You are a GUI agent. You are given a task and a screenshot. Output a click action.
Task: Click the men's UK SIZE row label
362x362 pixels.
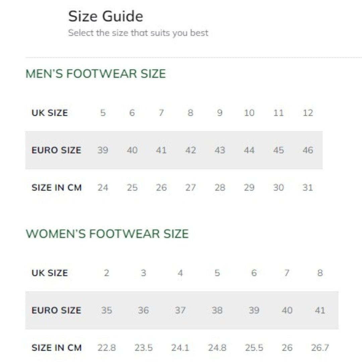(x=50, y=113)
